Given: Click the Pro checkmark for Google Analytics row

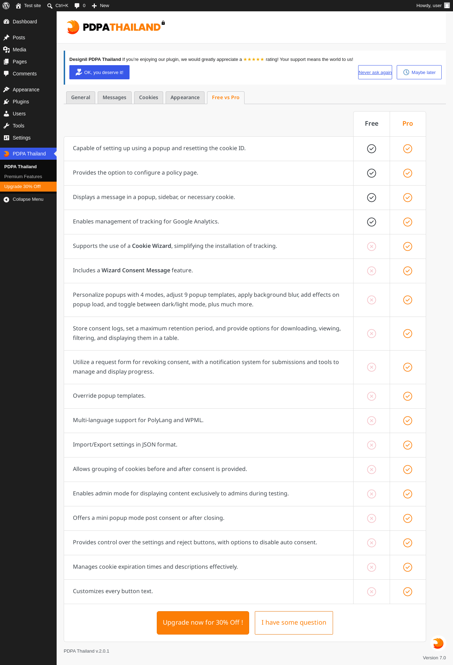Looking at the screenshot, I should [x=408, y=222].
